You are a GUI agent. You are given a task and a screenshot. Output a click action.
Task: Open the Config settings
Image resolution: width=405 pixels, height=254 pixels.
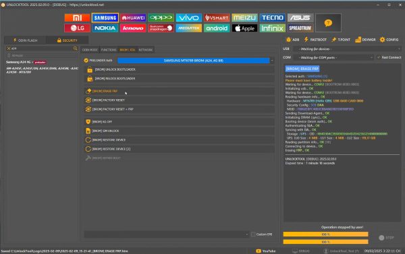pyautogui.click(x=389, y=40)
